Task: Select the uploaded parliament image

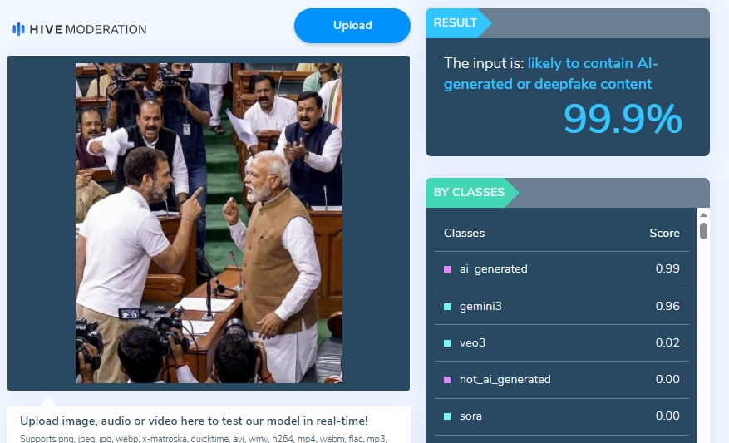Action: click(x=209, y=223)
